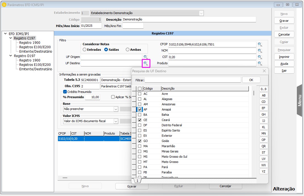Close the Pesquisa de UF Destino dialog
304x196 pixels.
[x=264, y=71]
